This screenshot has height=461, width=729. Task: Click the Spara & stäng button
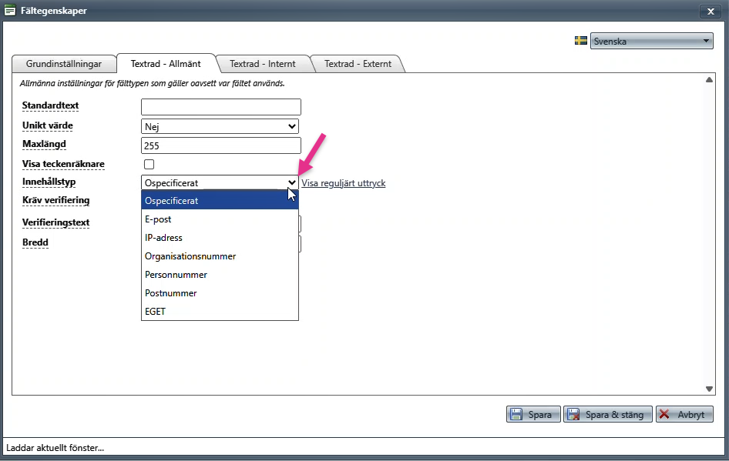(x=608, y=414)
